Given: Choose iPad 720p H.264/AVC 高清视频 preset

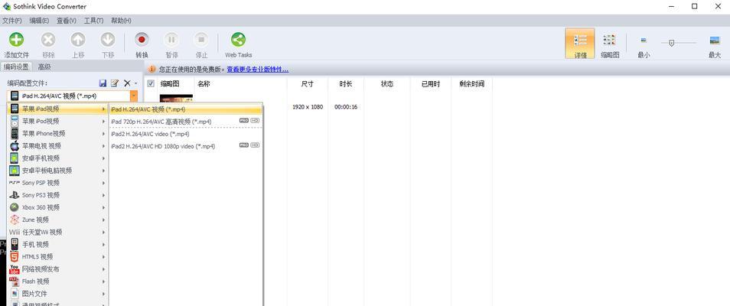Looking at the screenshot, I should [x=185, y=122].
